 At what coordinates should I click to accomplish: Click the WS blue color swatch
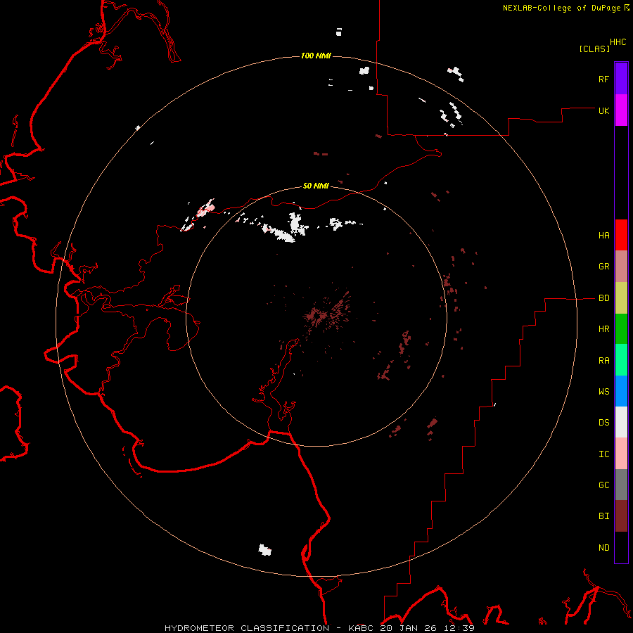tap(621, 391)
